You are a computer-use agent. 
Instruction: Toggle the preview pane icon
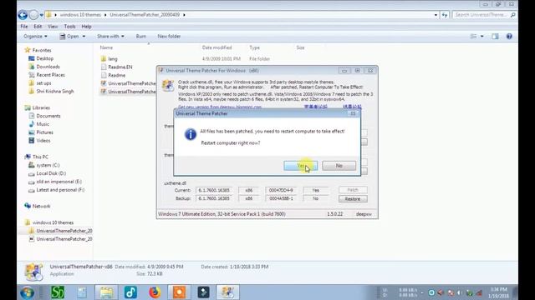point(495,36)
